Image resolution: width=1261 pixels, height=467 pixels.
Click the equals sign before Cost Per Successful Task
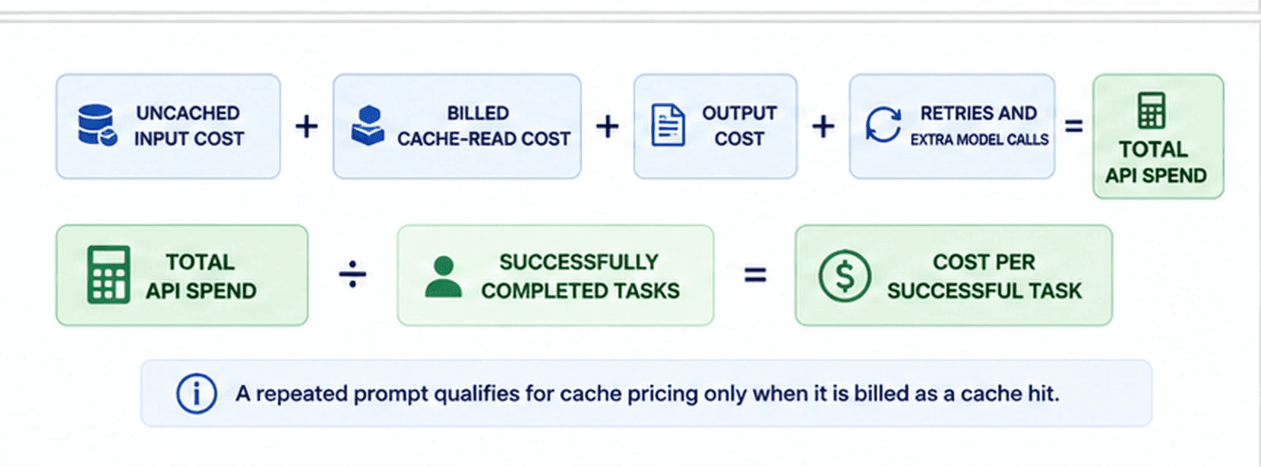755,274
